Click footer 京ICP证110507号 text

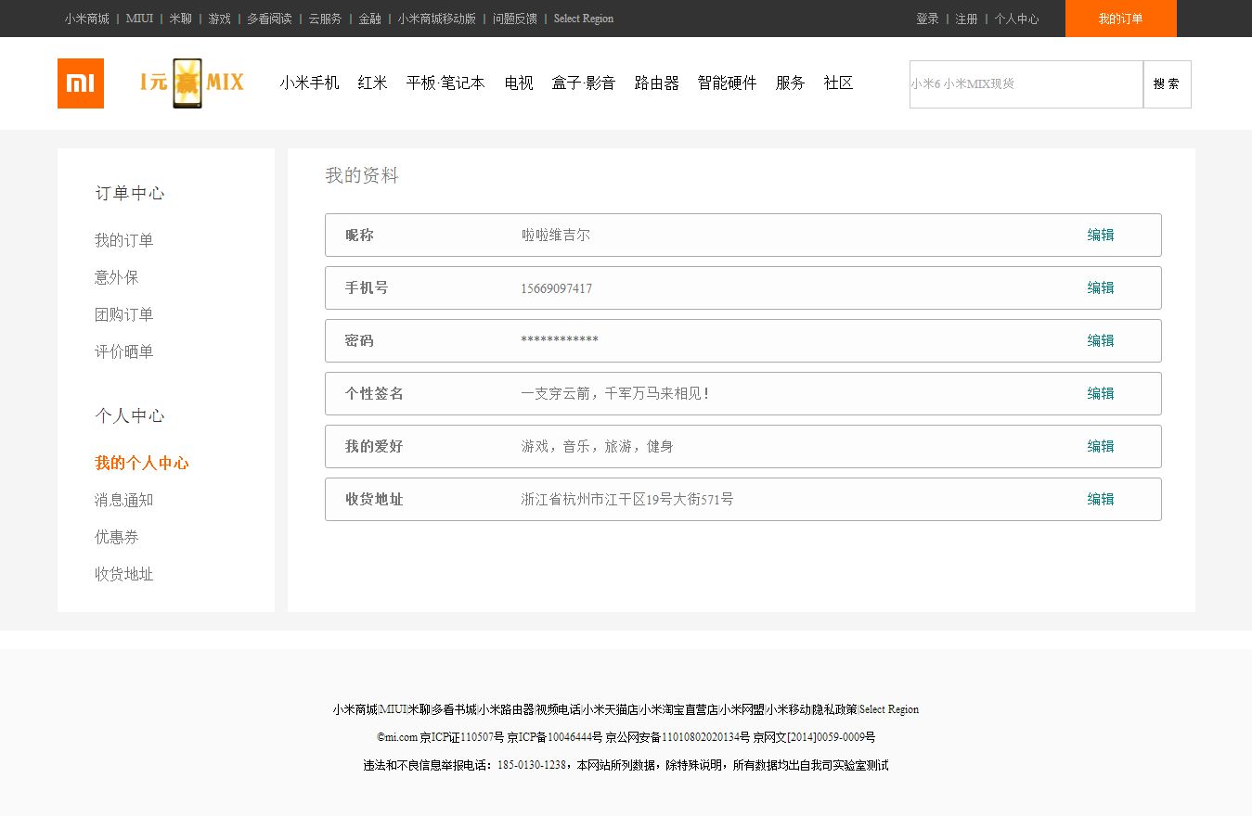[462, 737]
